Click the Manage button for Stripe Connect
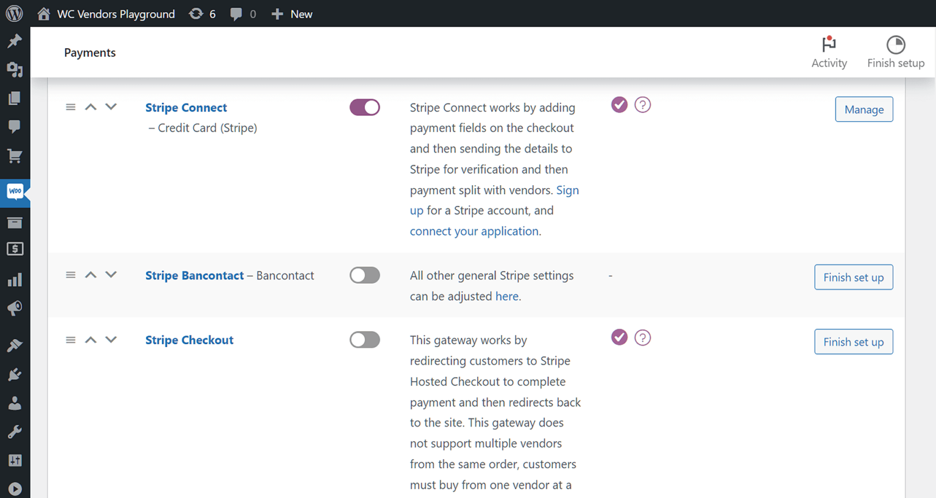Viewport: 936px width, 498px height. [863, 110]
